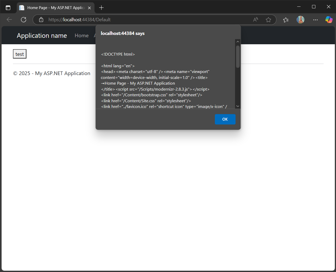Click the dialog scrollbar up arrow
The image size is (336, 272).
pyautogui.click(x=238, y=42)
